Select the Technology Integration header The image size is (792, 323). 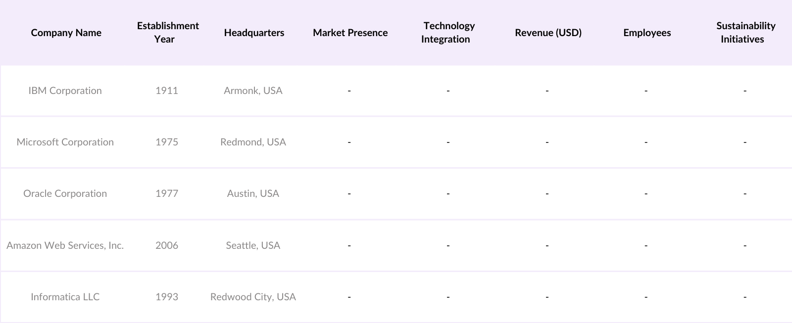tap(448, 33)
